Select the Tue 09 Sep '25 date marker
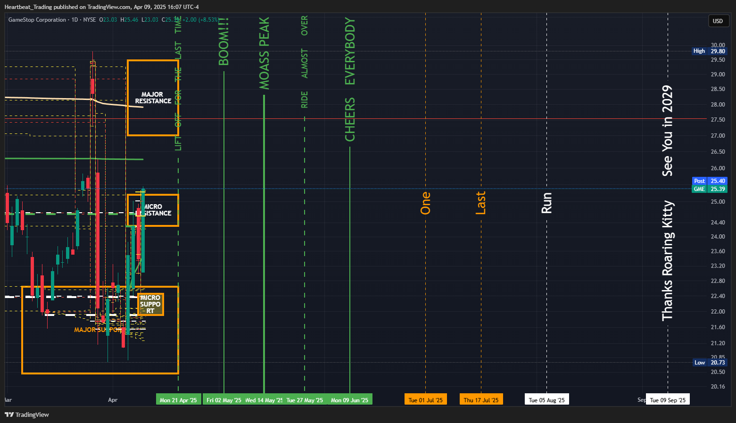The width and height of the screenshot is (736, 423). pos(668,400)
